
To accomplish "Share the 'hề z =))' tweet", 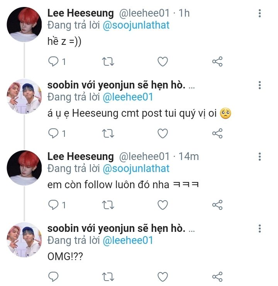I will coord(217,61).
